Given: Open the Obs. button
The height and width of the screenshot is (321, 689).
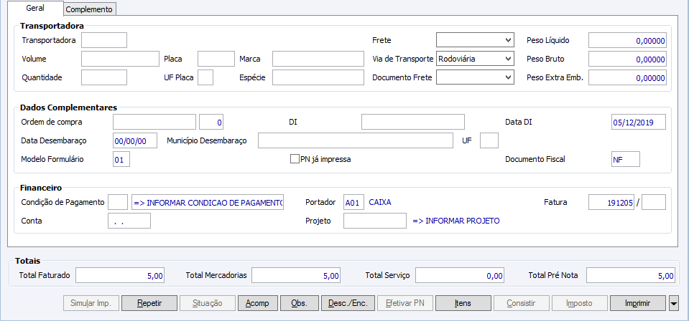Looking at the screenshot, I should point(299,303).
